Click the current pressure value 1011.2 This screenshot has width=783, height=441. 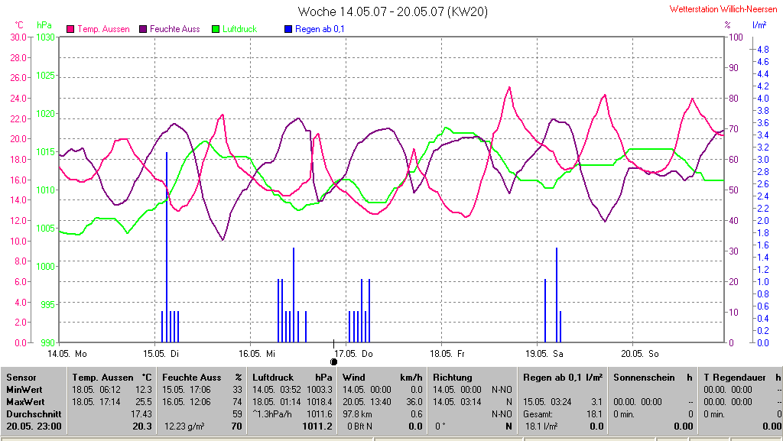pos(317,426)
